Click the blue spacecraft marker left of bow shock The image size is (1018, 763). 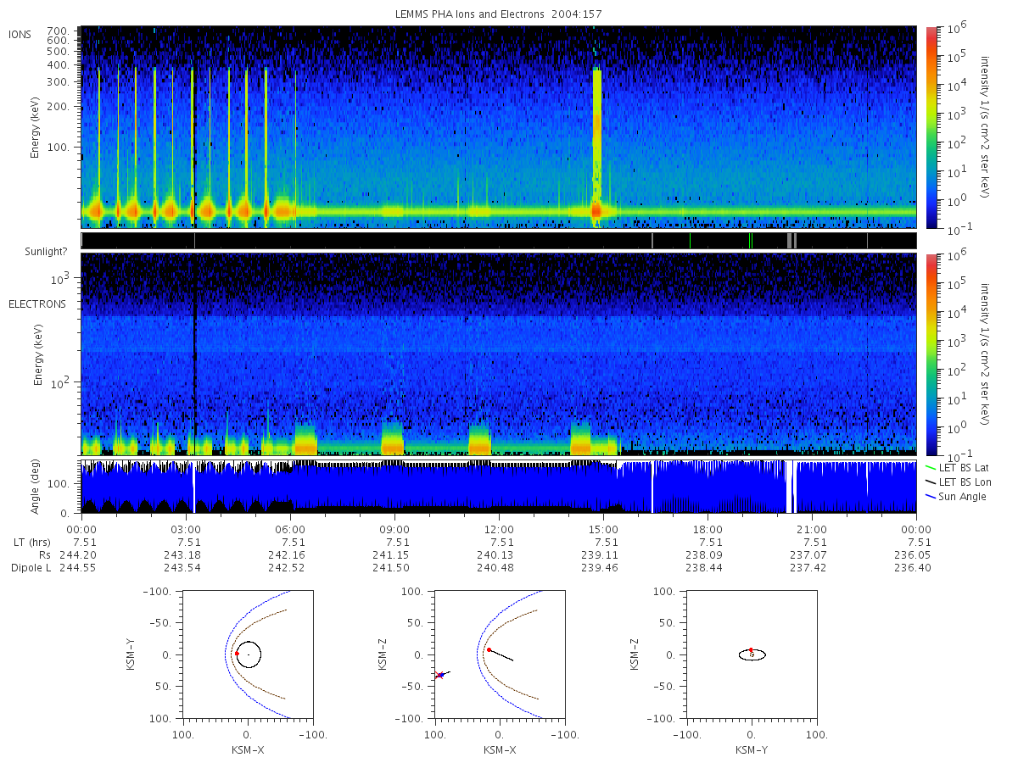coord(441,675)
